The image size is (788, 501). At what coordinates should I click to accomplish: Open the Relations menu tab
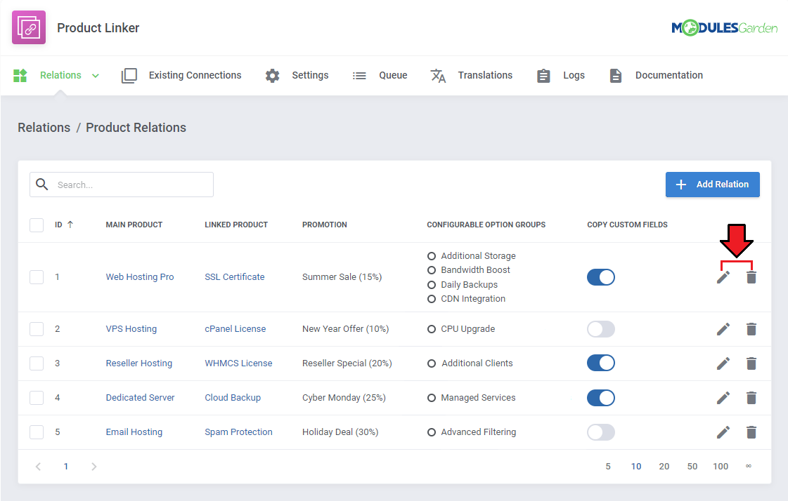[x=60, y=75]
